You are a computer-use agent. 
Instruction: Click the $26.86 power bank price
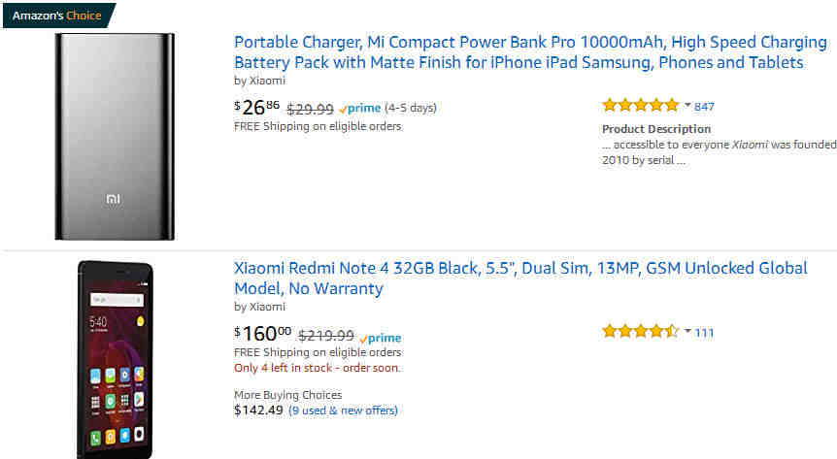(256, 108)
